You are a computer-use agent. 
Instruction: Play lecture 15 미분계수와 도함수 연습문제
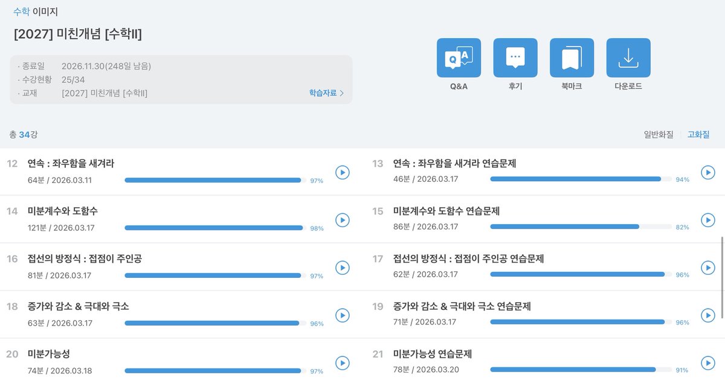click(708, 220)
